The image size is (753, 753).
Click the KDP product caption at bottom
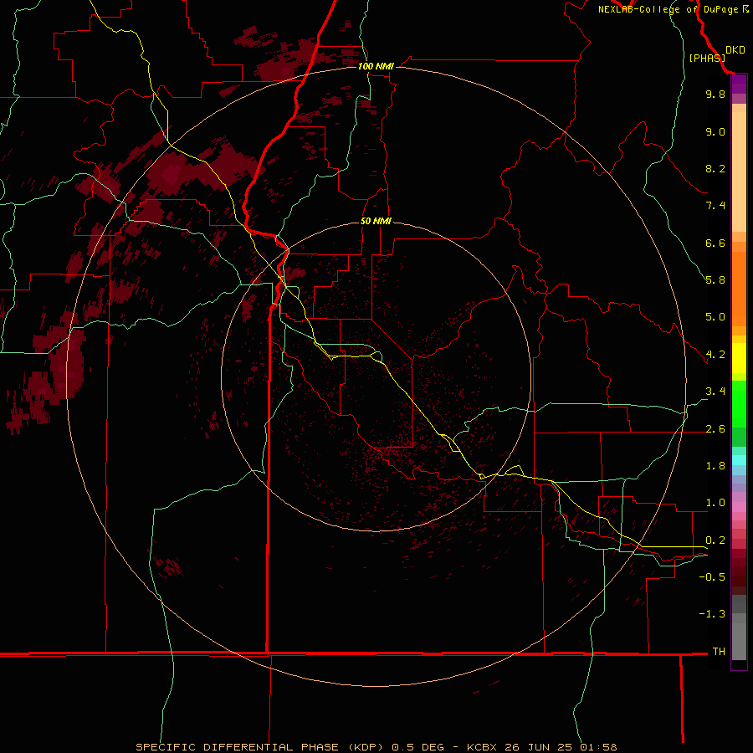[376, 747]
